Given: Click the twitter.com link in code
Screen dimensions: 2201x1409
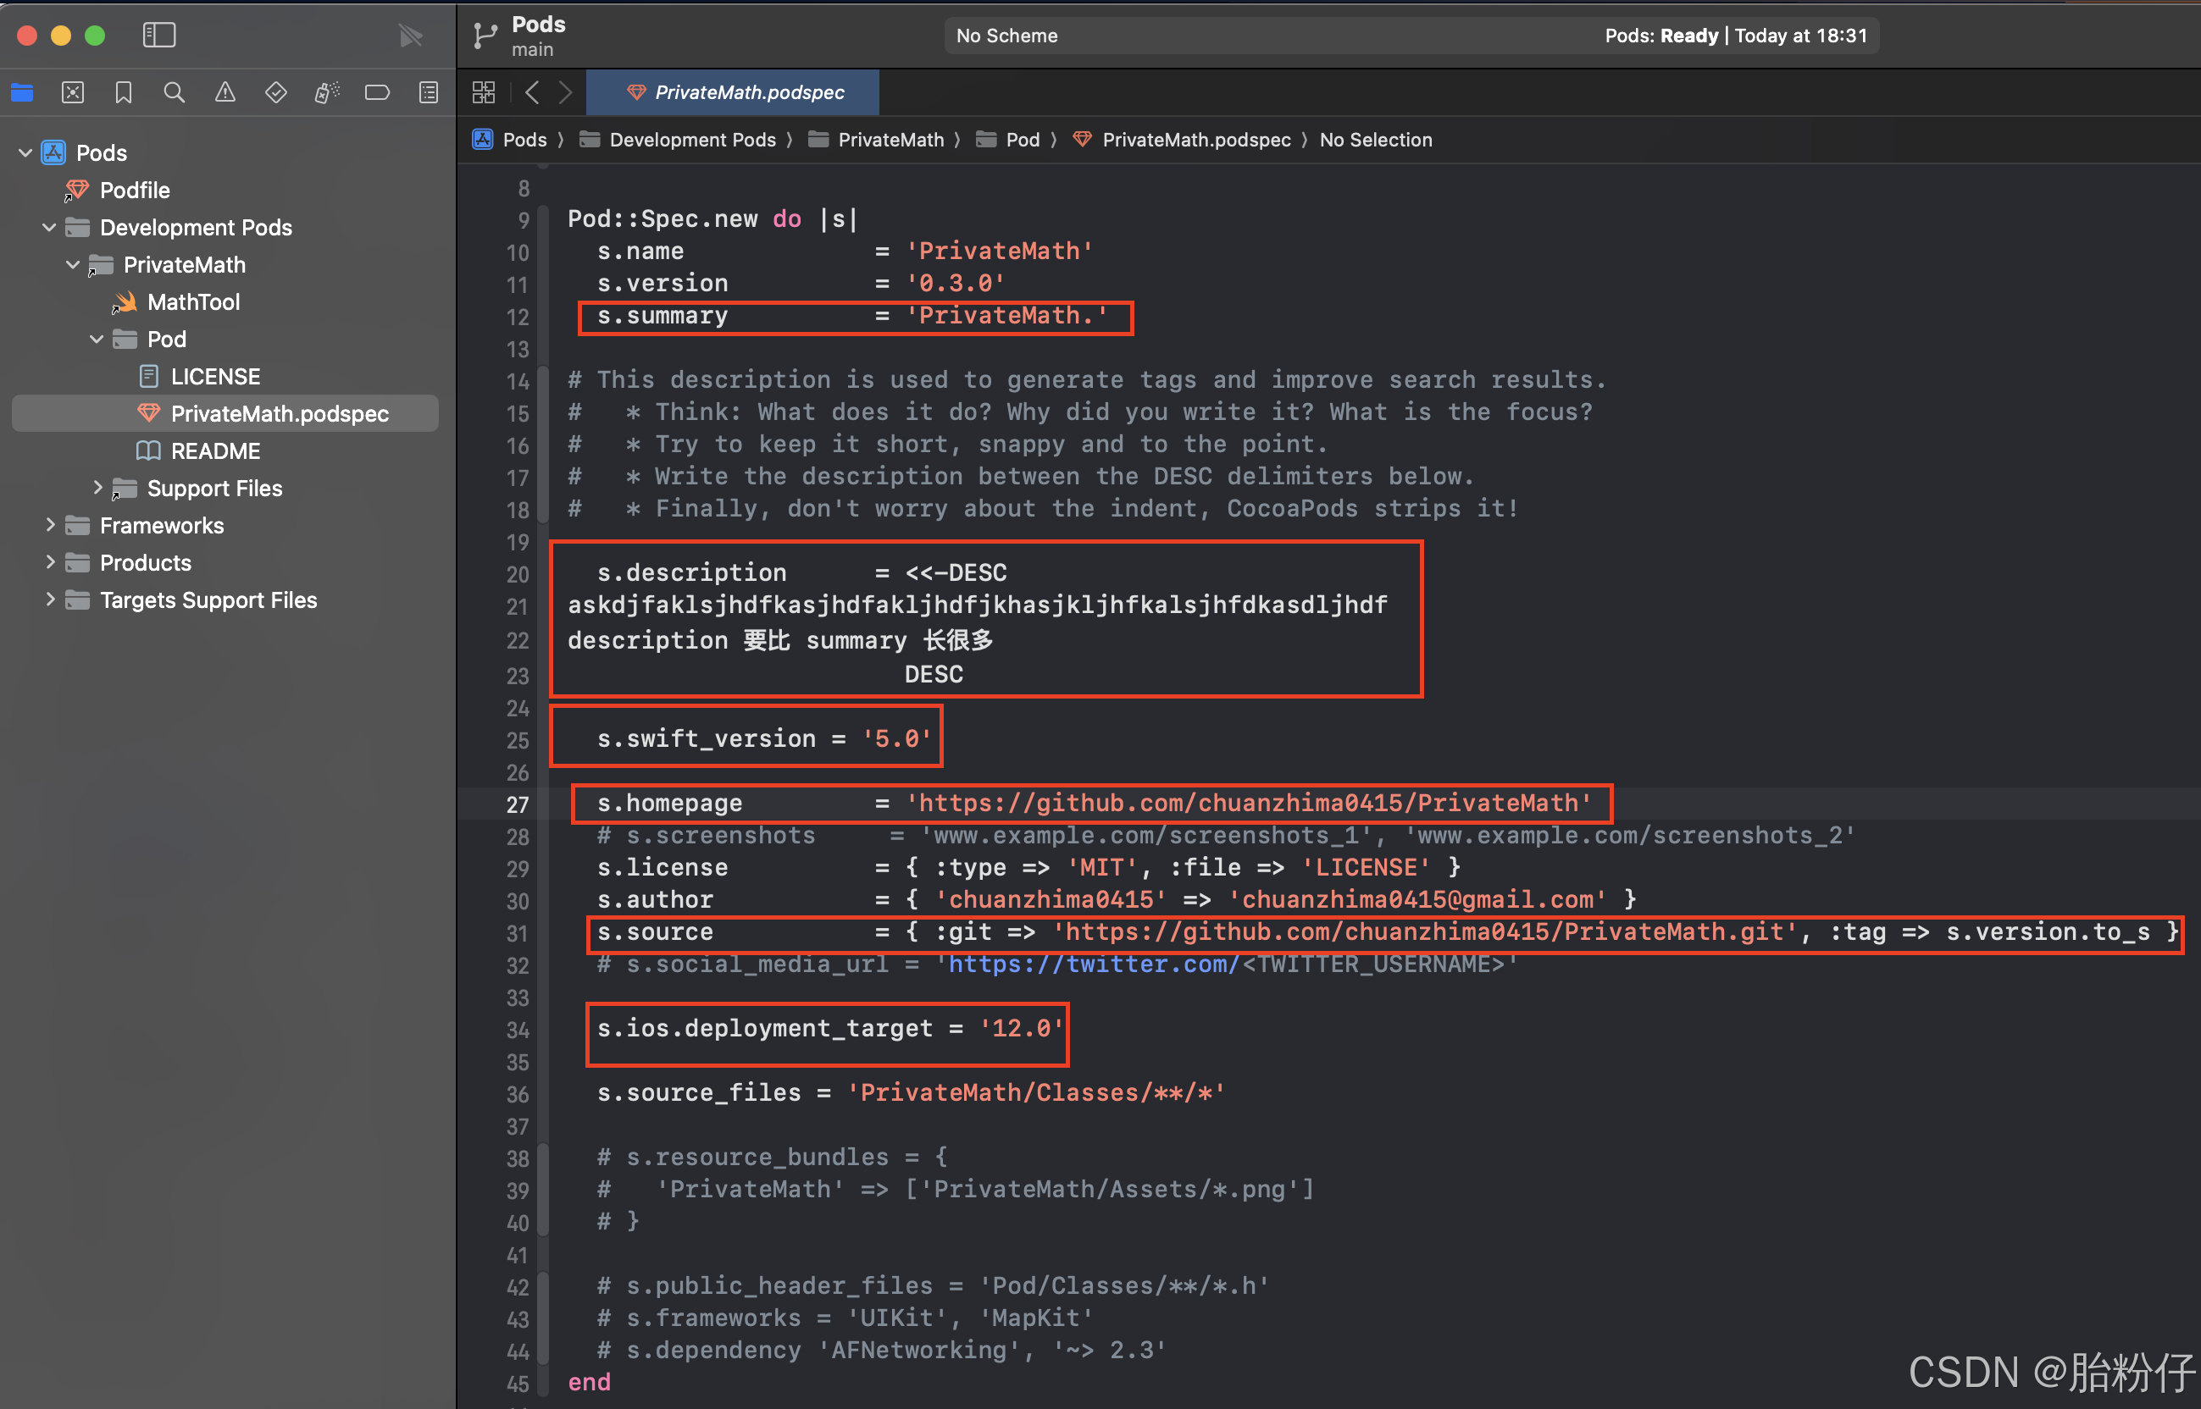Looking at the screenshot, I should [x=1094, y=964].
